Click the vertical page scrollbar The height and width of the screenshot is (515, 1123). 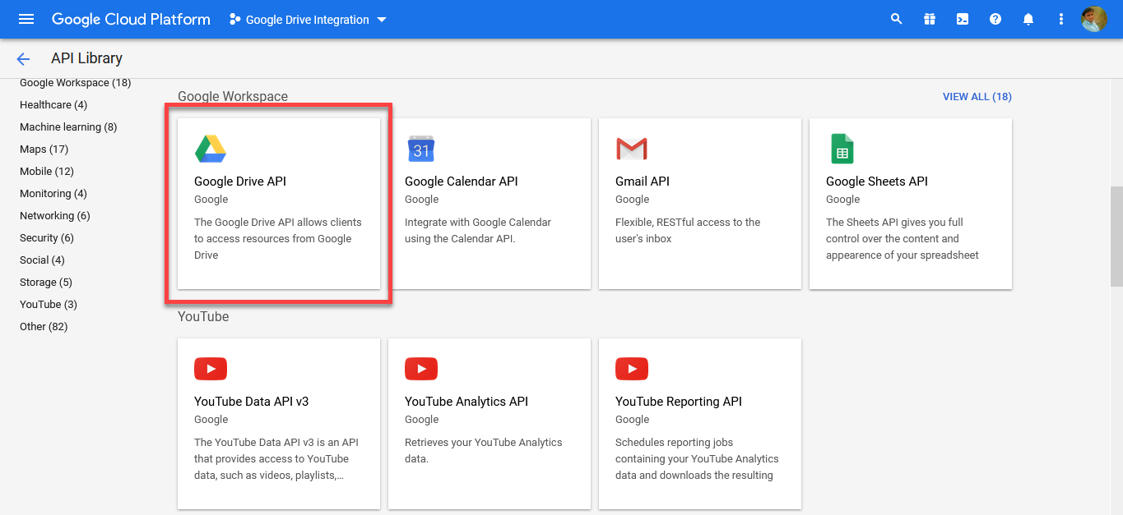click(x=1116, y=237)
